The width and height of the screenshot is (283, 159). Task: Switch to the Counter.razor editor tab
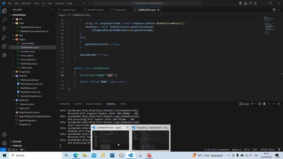(69, 10)
